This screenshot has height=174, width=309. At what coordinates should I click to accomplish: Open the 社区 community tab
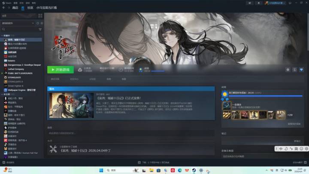pos(30,8)
